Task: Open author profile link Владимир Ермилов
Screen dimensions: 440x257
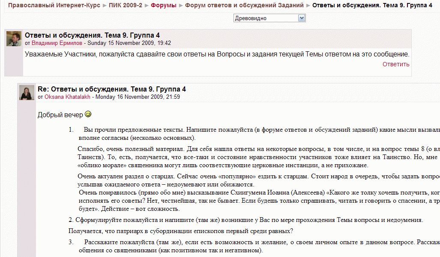Action: (x=57, y=43)
